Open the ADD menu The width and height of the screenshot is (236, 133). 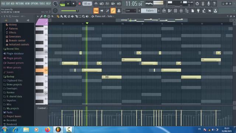(x=13, y=3)
